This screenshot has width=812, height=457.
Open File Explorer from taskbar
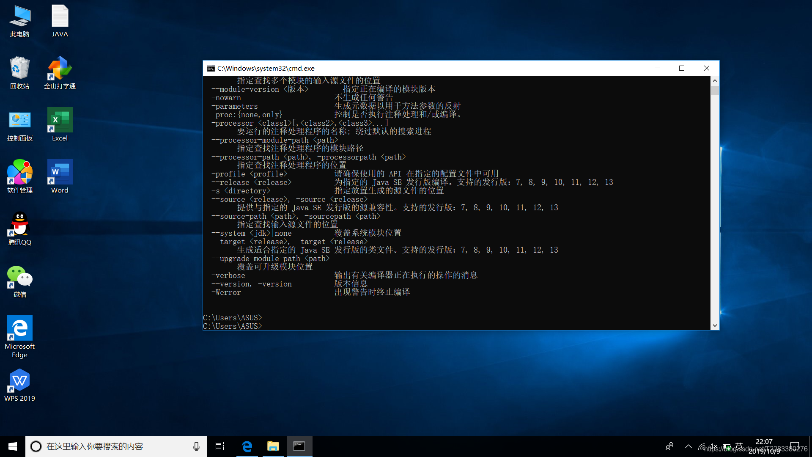[x=273, y=446]
